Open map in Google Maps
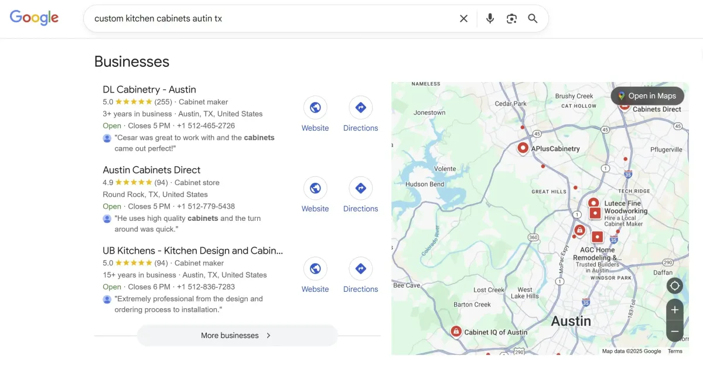The width and height of the screenshot is (703, 372). point(647,96)
